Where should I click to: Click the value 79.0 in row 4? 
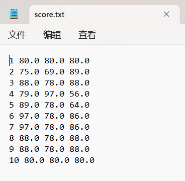29,94
